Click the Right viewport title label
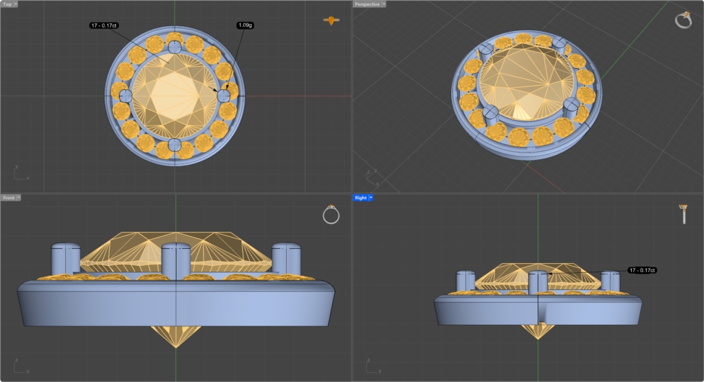 tap(360, 198)
